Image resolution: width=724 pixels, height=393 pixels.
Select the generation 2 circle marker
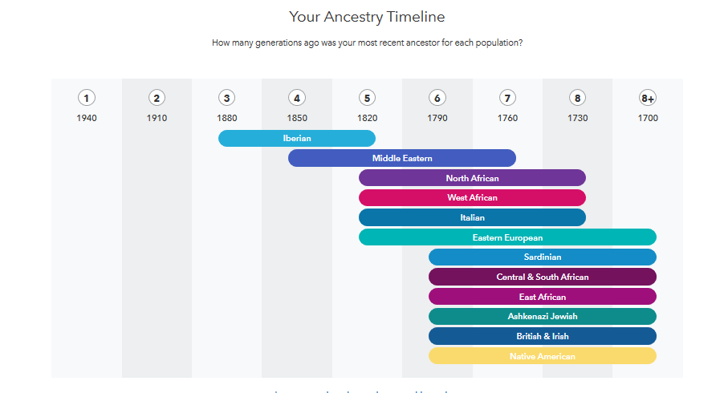click(157, 98)
